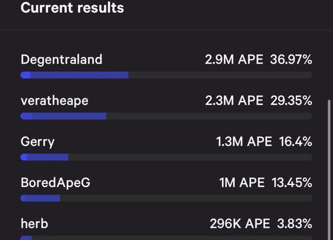The height and width of the screenshot is (240, 333).
Task: Click Gerry's 1.3M APE vote count
Action: click(244, 142)
